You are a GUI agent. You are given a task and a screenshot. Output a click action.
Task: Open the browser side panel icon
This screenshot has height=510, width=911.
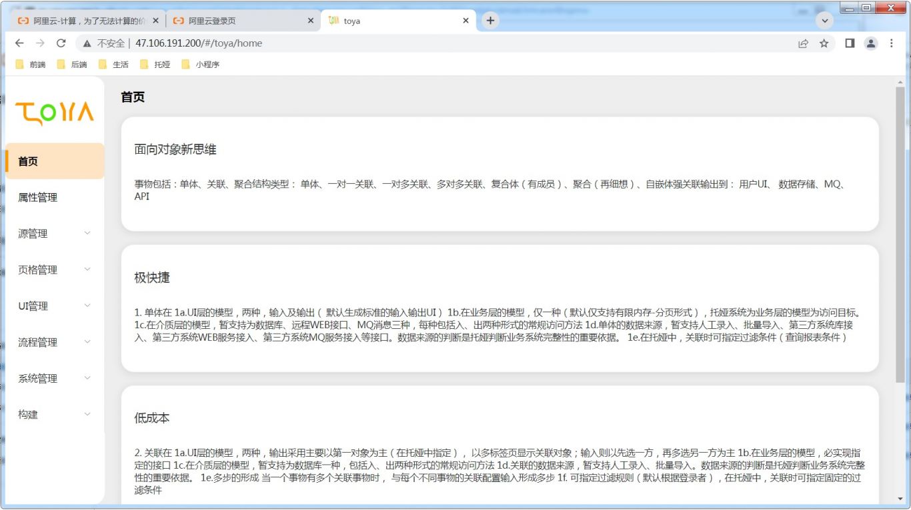(850, 43)
